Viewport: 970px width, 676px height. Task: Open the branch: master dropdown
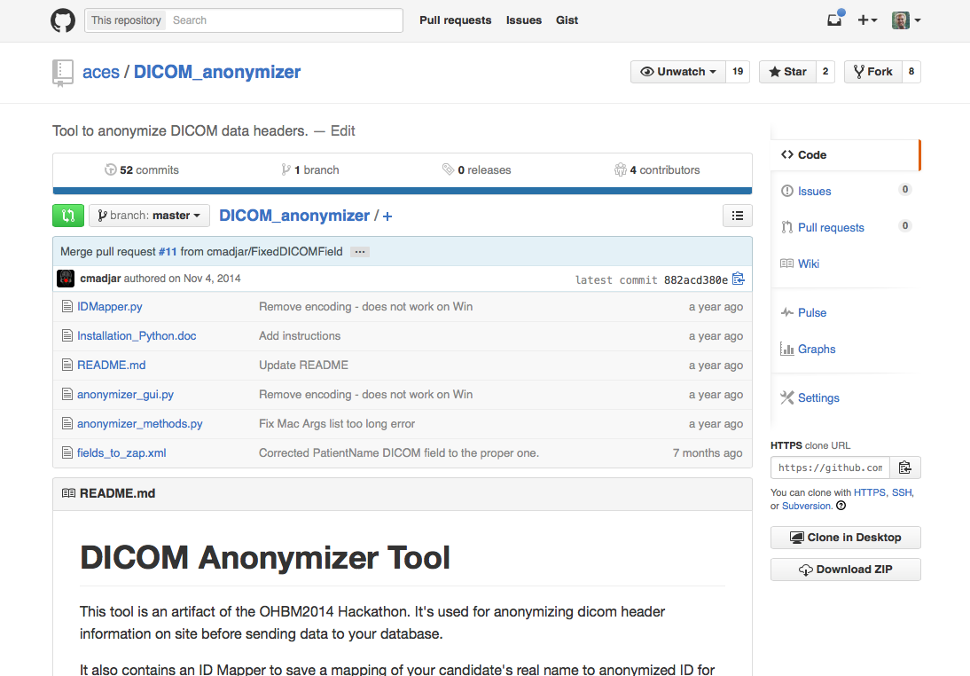click(149, 216)
